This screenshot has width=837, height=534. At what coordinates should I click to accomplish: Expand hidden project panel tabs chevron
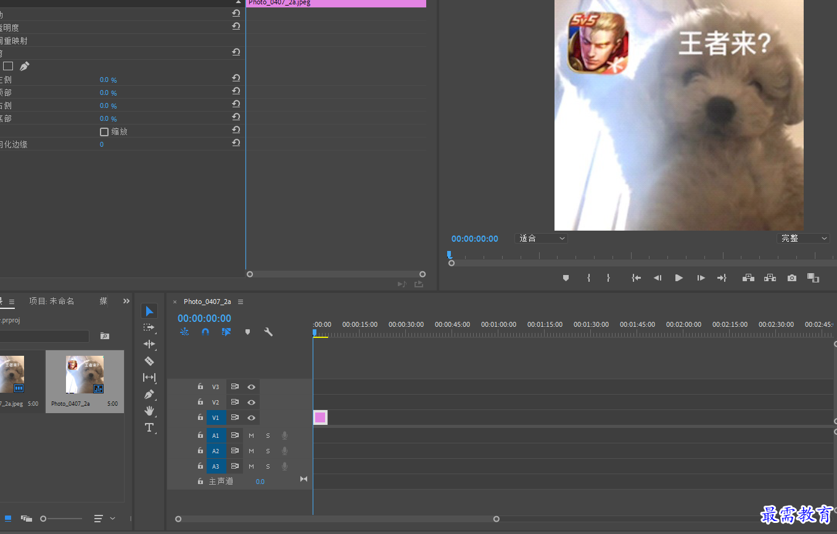click(126, 301)
